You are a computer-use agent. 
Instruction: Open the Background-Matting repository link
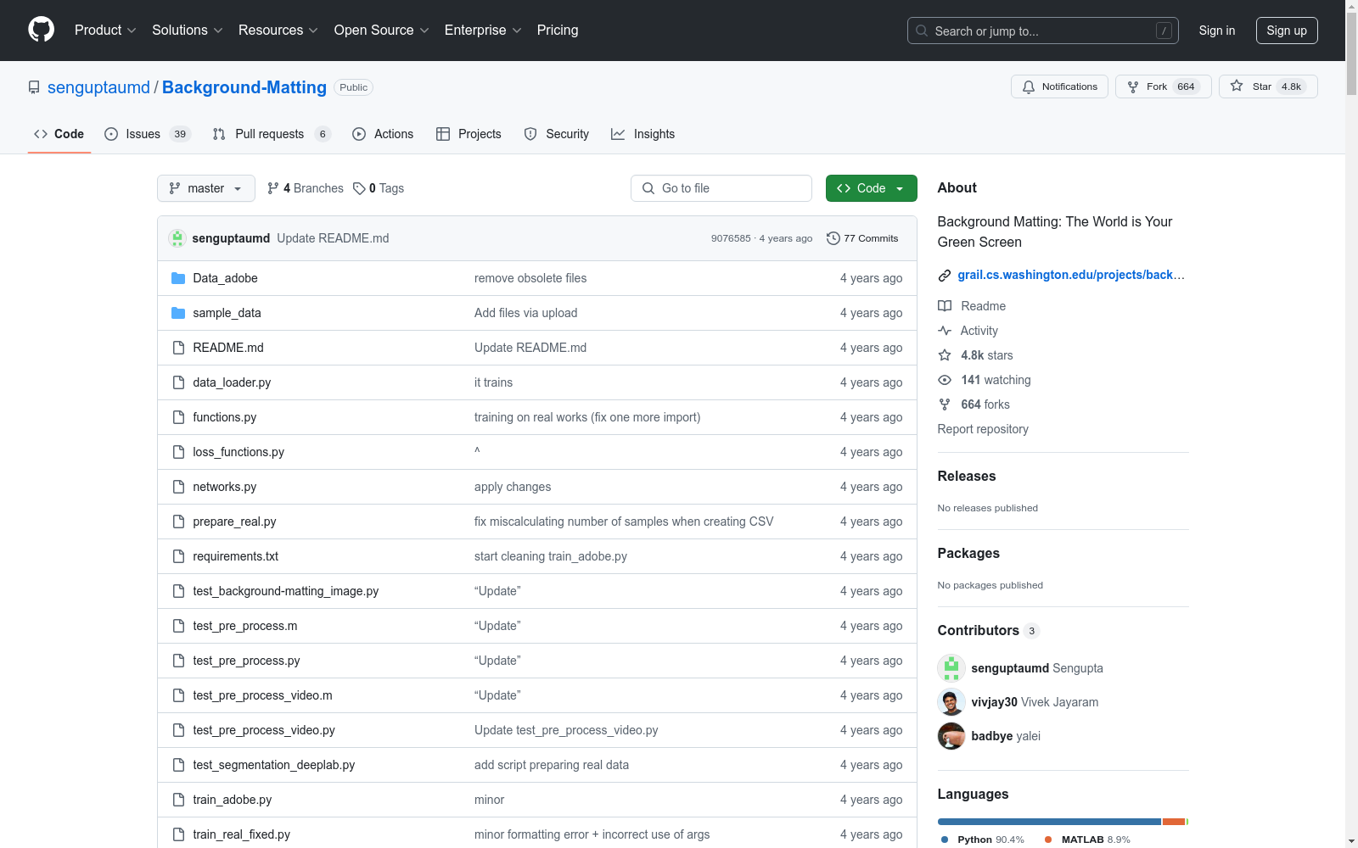coord(244,87)
